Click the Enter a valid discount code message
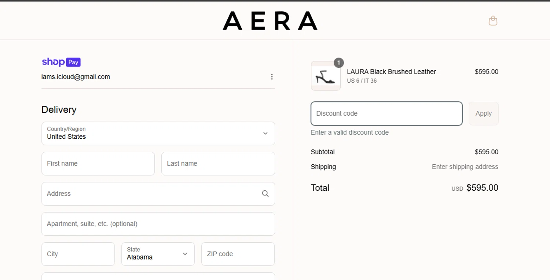The height and width of the screenshot is (280, 550). pos(350,132)
